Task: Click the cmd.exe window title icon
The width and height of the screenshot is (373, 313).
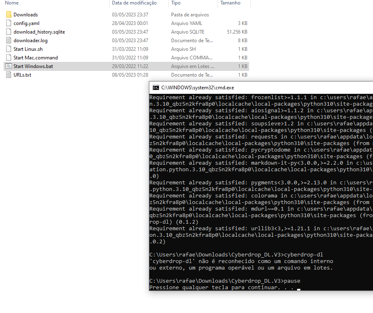Action: point(156,88)
